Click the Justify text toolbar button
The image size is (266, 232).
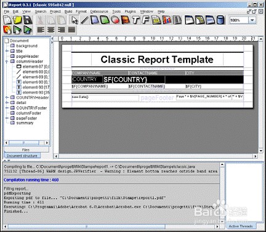71,30
